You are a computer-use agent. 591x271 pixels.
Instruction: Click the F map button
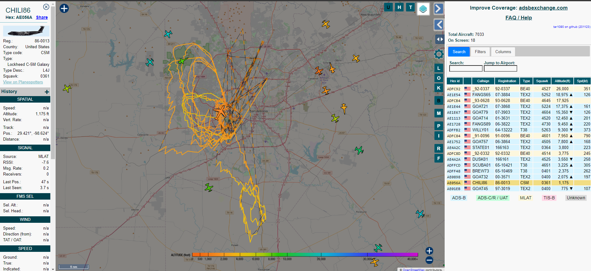439,158
